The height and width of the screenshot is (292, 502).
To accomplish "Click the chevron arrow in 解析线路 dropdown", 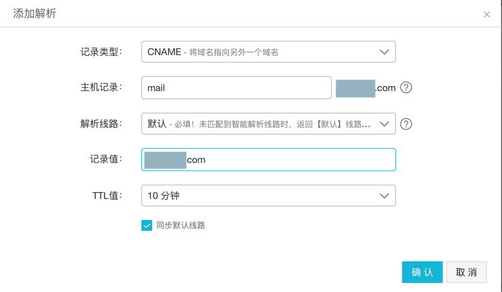I will tap(384, 124).
